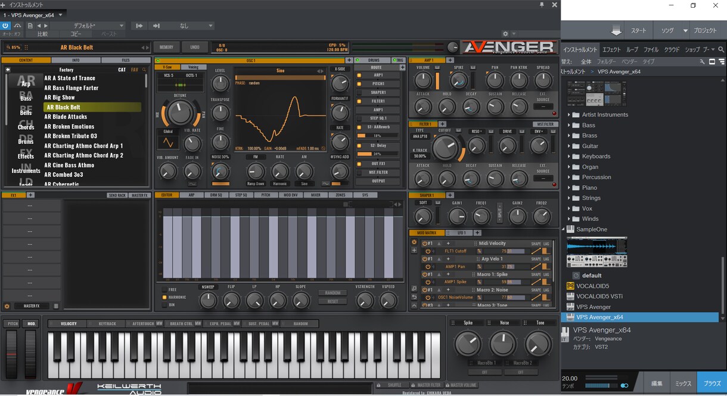Viewport: 727px width, 396px height.
Task: Expand the Percussion folder
Action: coord(569,177)
